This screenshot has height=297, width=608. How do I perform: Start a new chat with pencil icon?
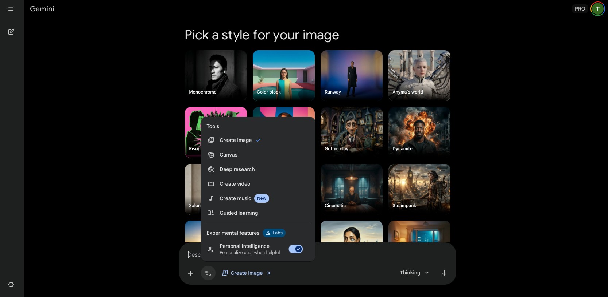point(11,32)
